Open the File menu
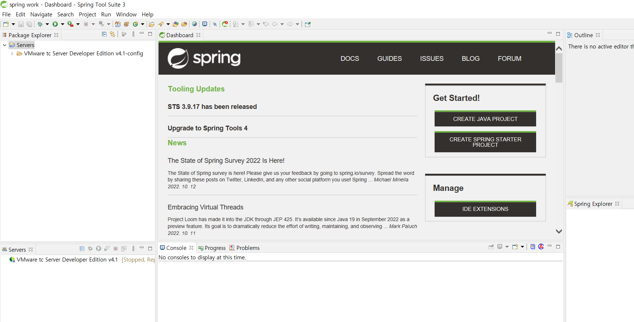The image size is (634, 322). (7, 15)
